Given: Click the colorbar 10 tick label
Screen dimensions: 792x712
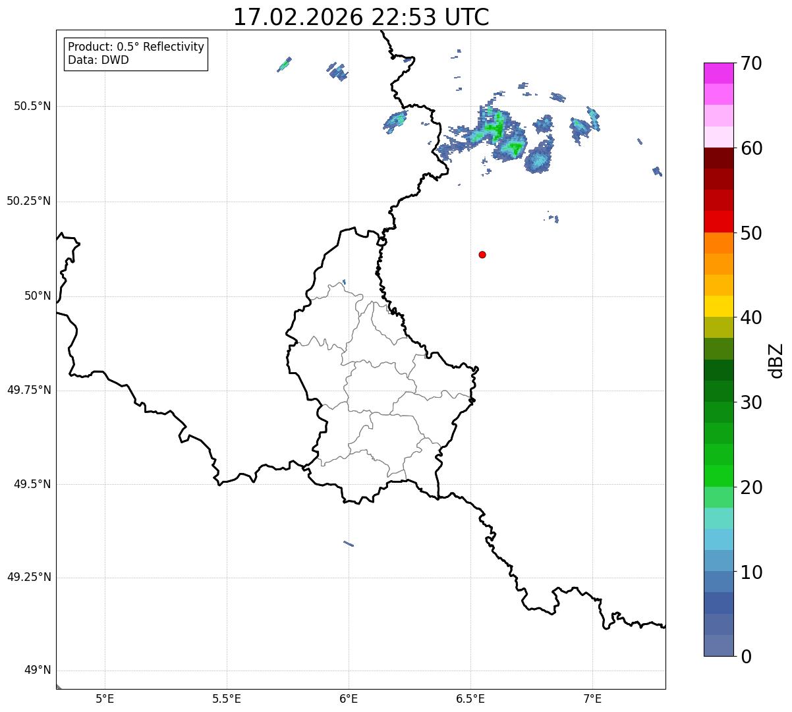Looking at the screenshot, I should click(x=751, y=572).
